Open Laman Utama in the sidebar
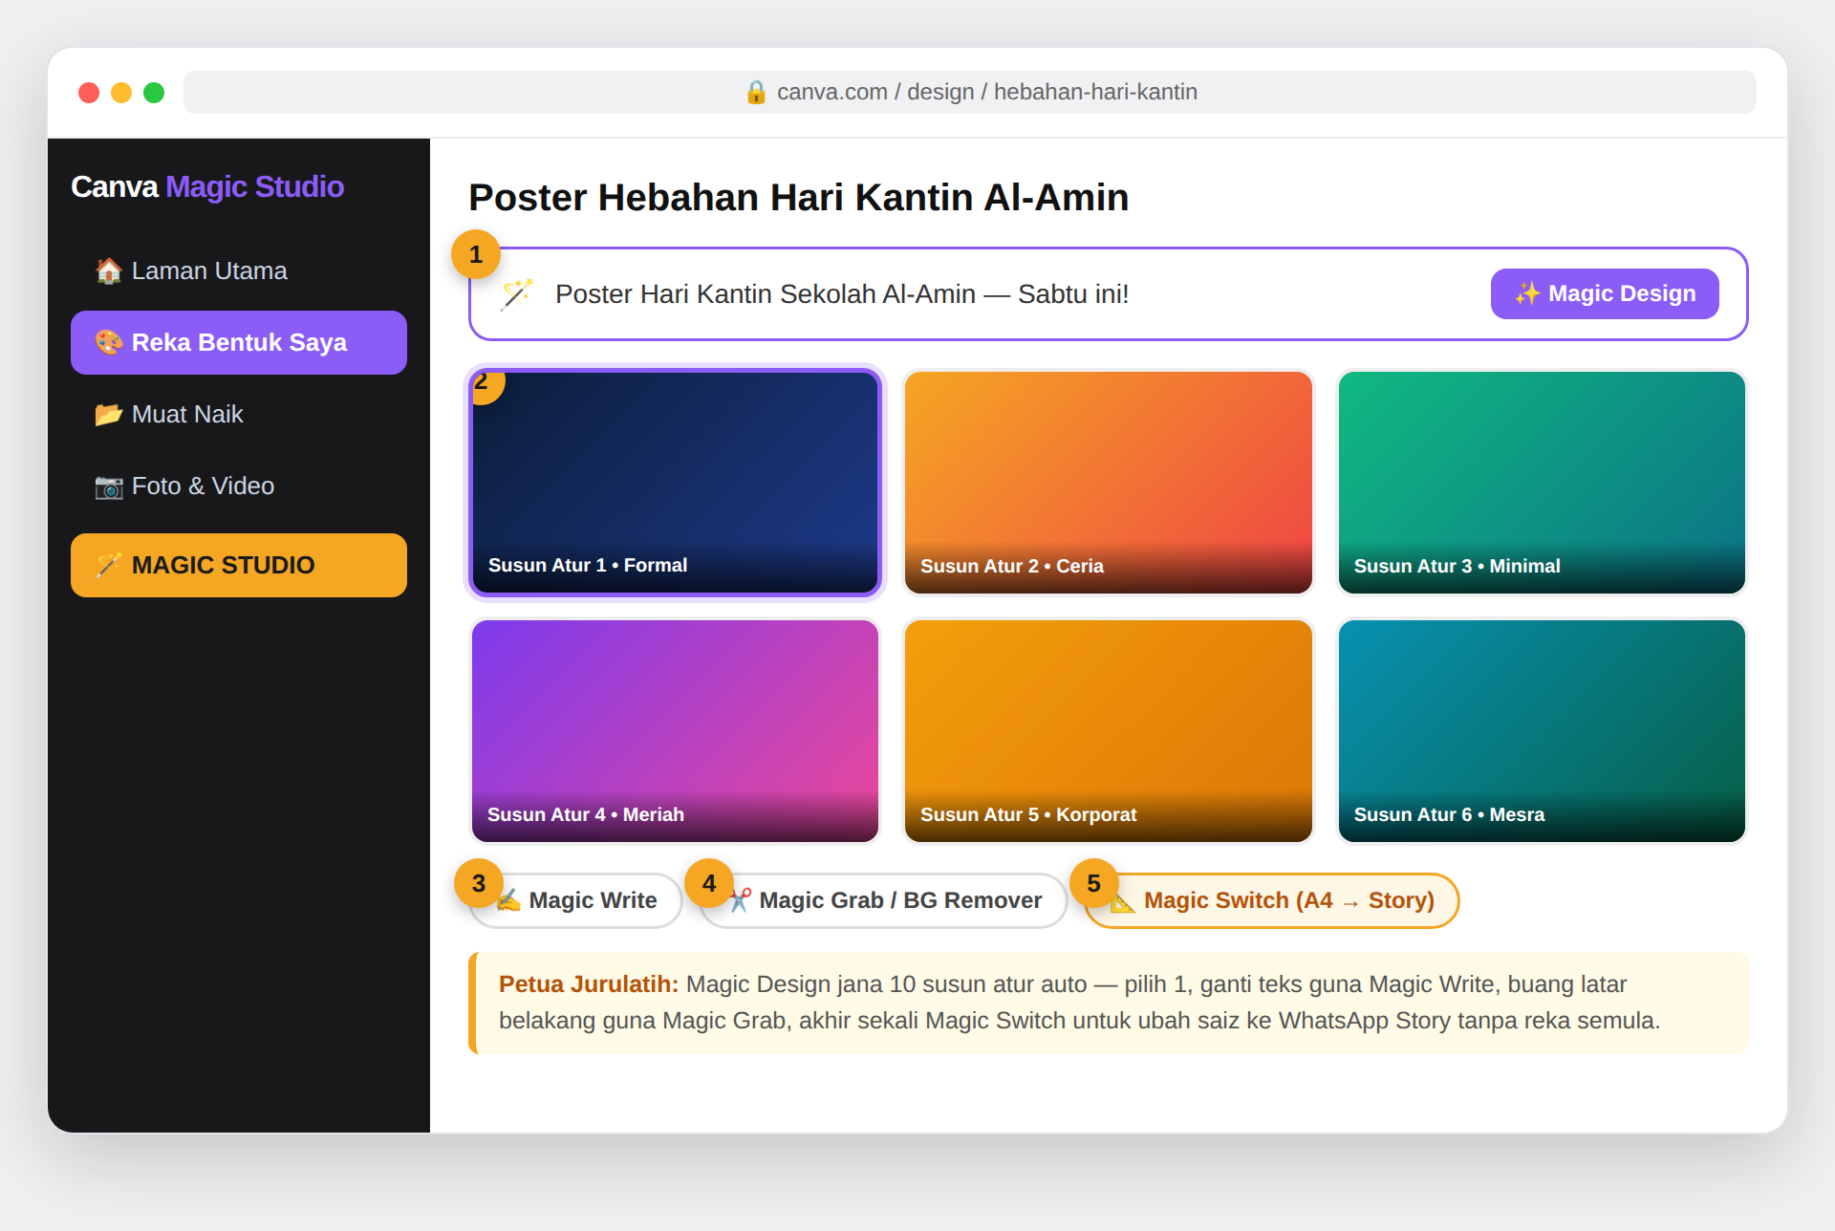The image size is (1835, 1231). pyautogui.click(x=239, y=270)
